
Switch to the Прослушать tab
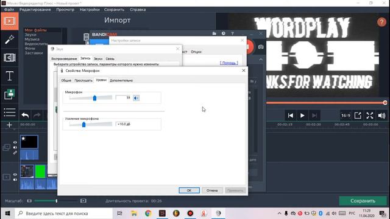pyautogui.click(x=83, y=80)
